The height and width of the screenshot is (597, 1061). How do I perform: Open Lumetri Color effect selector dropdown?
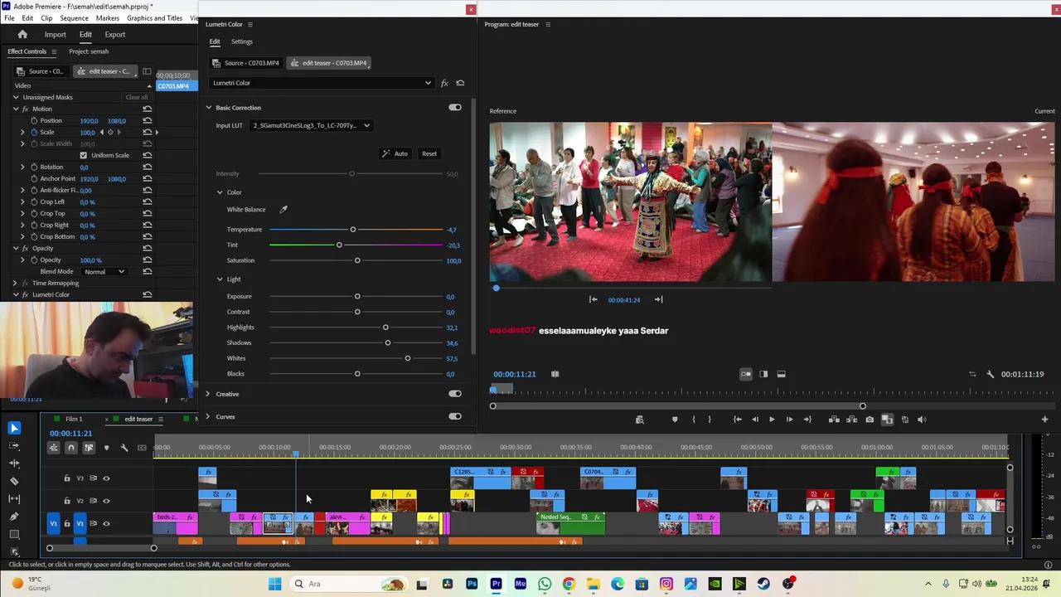322,83
